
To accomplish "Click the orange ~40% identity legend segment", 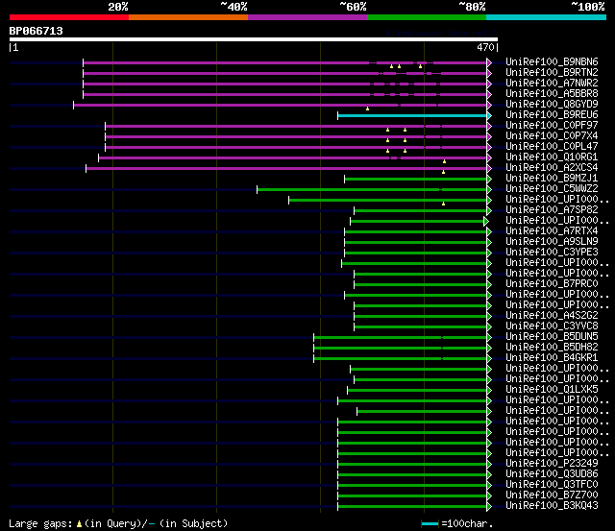I will pos(188,17).
